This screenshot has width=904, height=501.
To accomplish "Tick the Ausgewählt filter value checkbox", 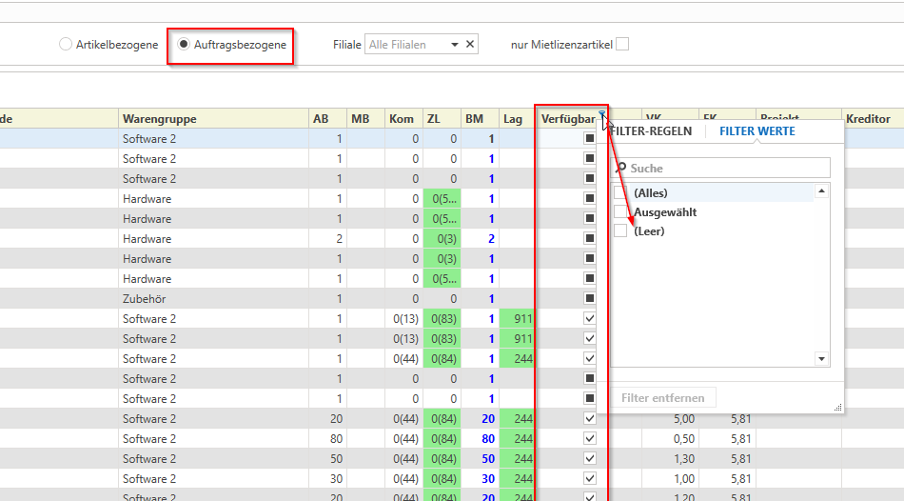I will tap(621, 211).
